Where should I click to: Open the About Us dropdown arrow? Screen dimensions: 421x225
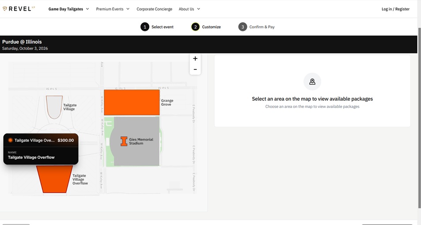(199, 9)
